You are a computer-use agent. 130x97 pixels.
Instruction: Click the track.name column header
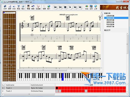pos(18,85)
